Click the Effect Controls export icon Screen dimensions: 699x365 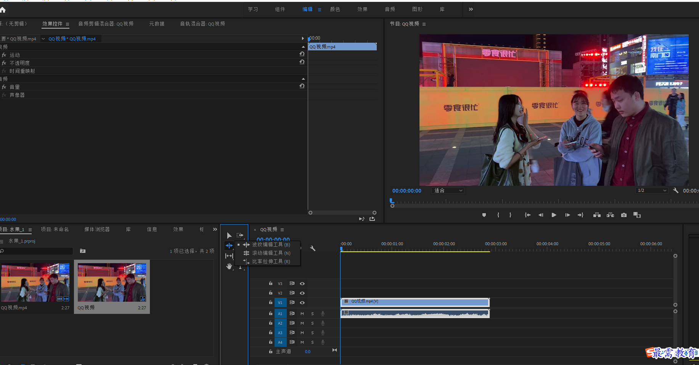372,219
